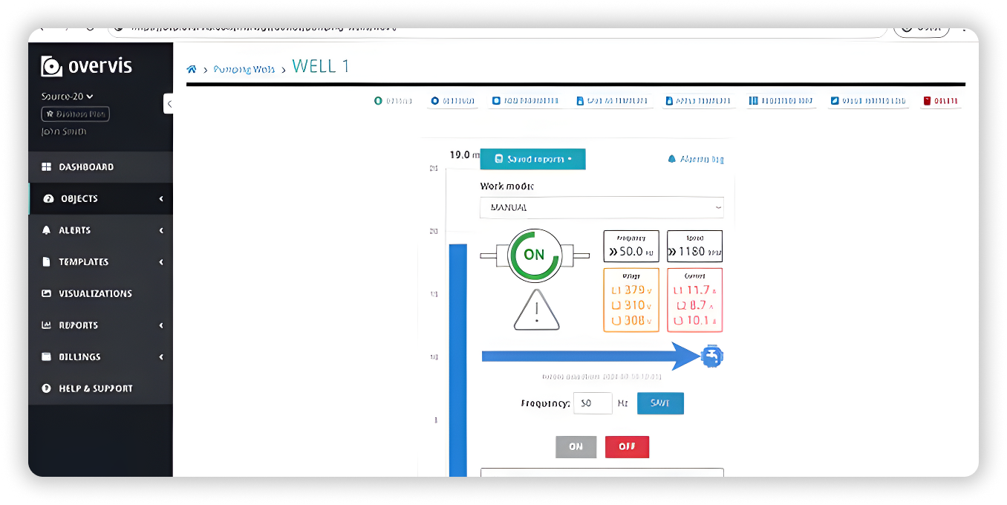Open the Work mode MANUAL dropdown
Viewport: 1007px width, 505px height.
coord(602,208)
